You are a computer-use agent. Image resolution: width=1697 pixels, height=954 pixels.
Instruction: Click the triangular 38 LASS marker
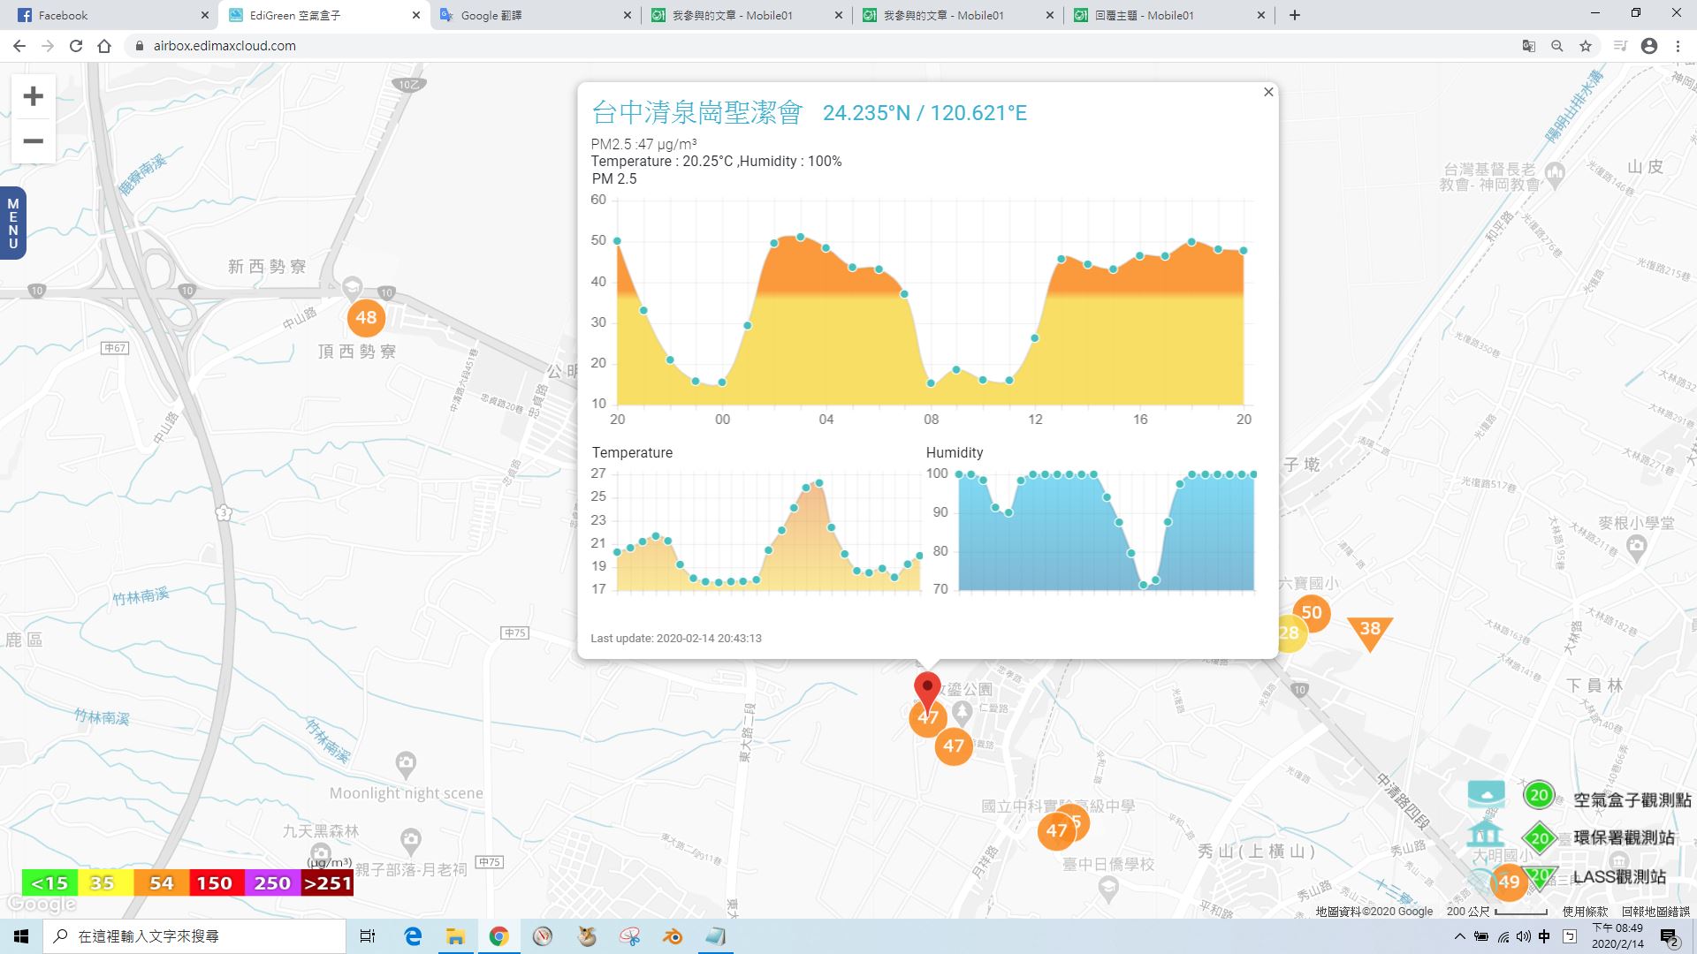[x=1370, y=630]
